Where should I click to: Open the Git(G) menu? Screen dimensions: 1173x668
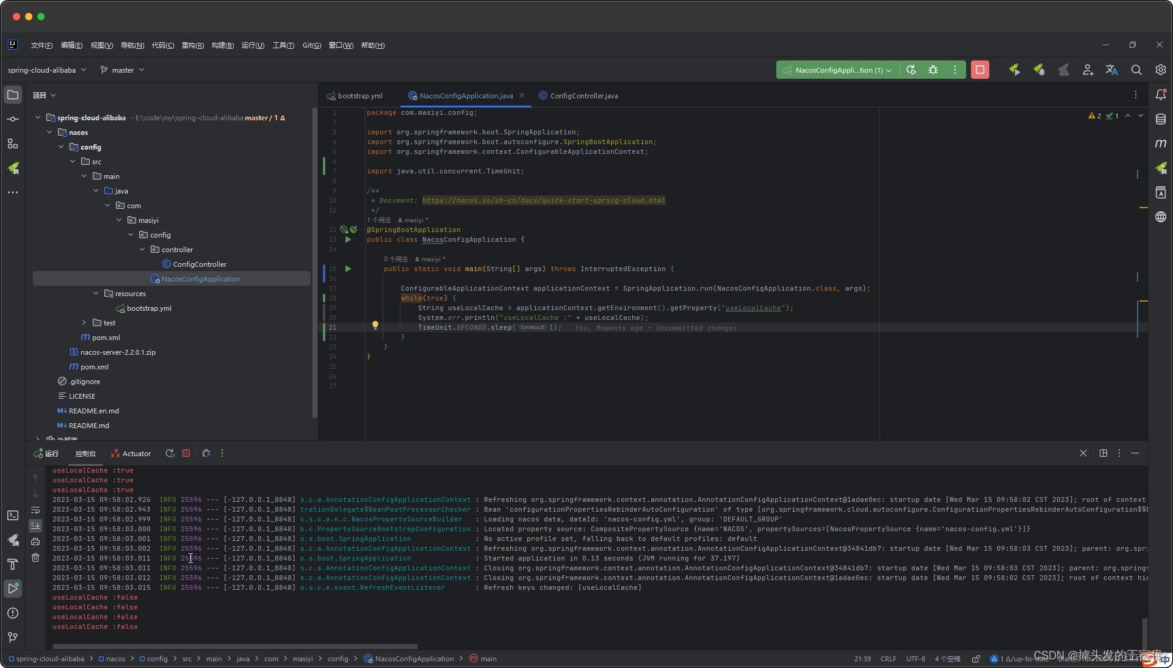click(x=311, y=45)
